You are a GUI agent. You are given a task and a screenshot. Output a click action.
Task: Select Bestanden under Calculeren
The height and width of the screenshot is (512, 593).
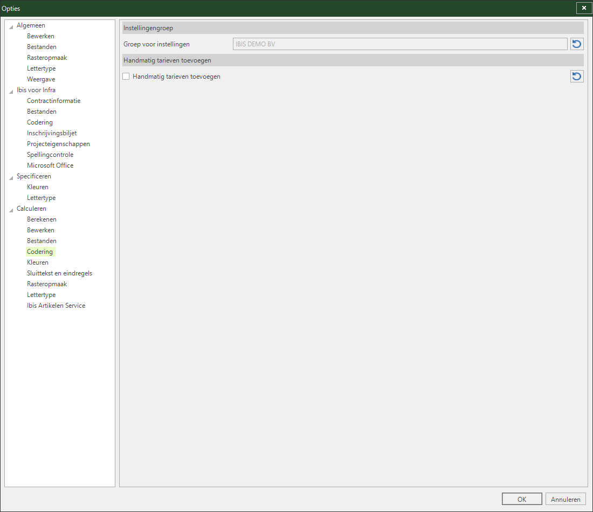click(42, 241)
